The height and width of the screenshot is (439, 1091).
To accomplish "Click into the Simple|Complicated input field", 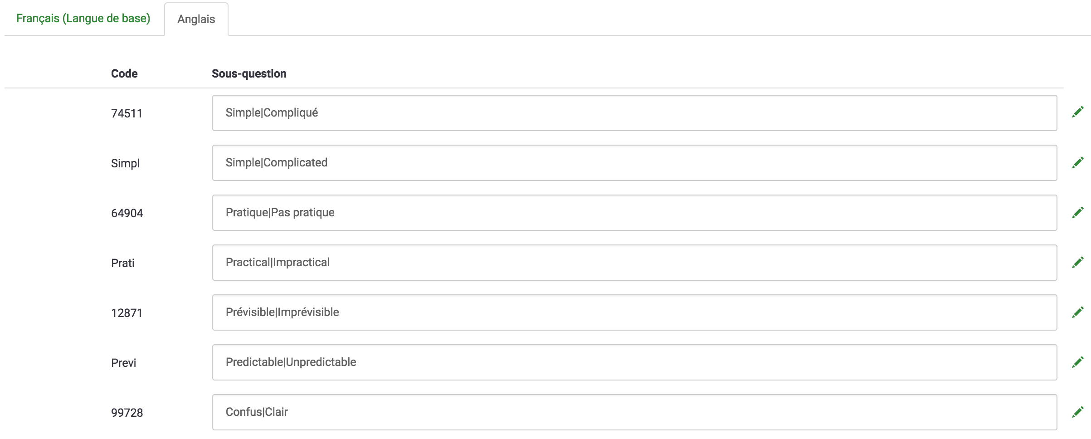I will tap(634, 163).
